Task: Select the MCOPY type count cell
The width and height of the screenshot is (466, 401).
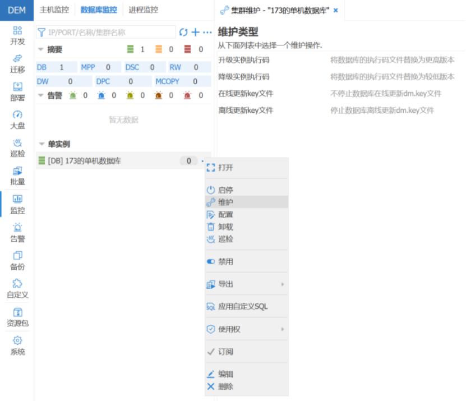Action: click(x=183, y=81)
